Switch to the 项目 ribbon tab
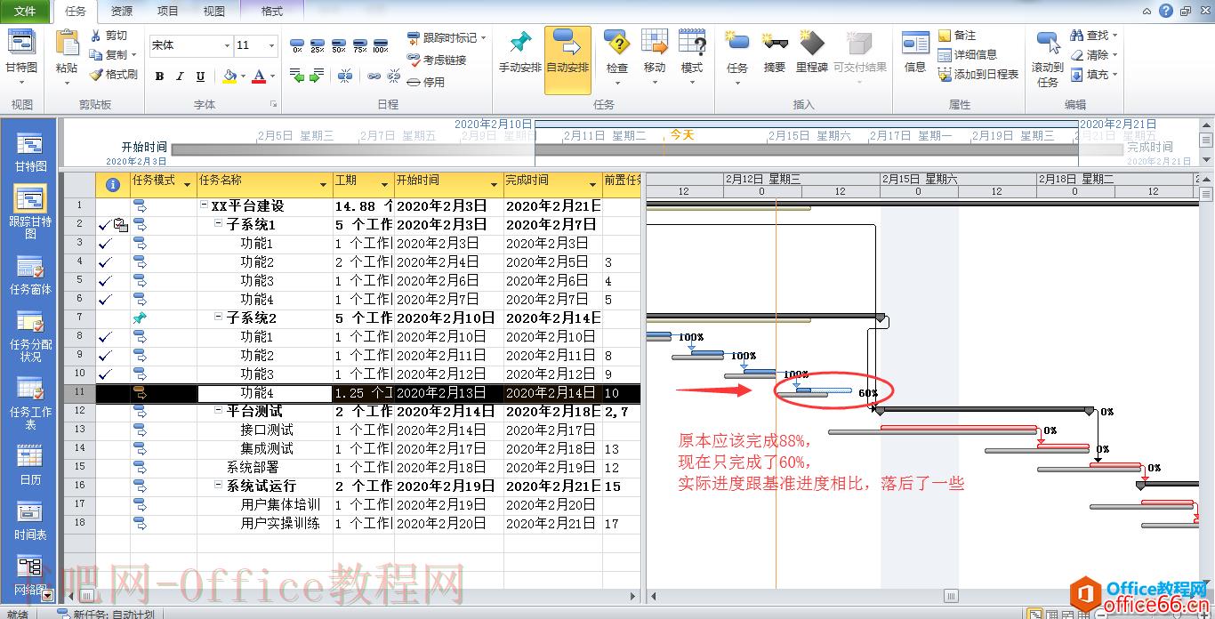Image resolution: width=1215 pixels, height=619 pixels. point(167,12)
